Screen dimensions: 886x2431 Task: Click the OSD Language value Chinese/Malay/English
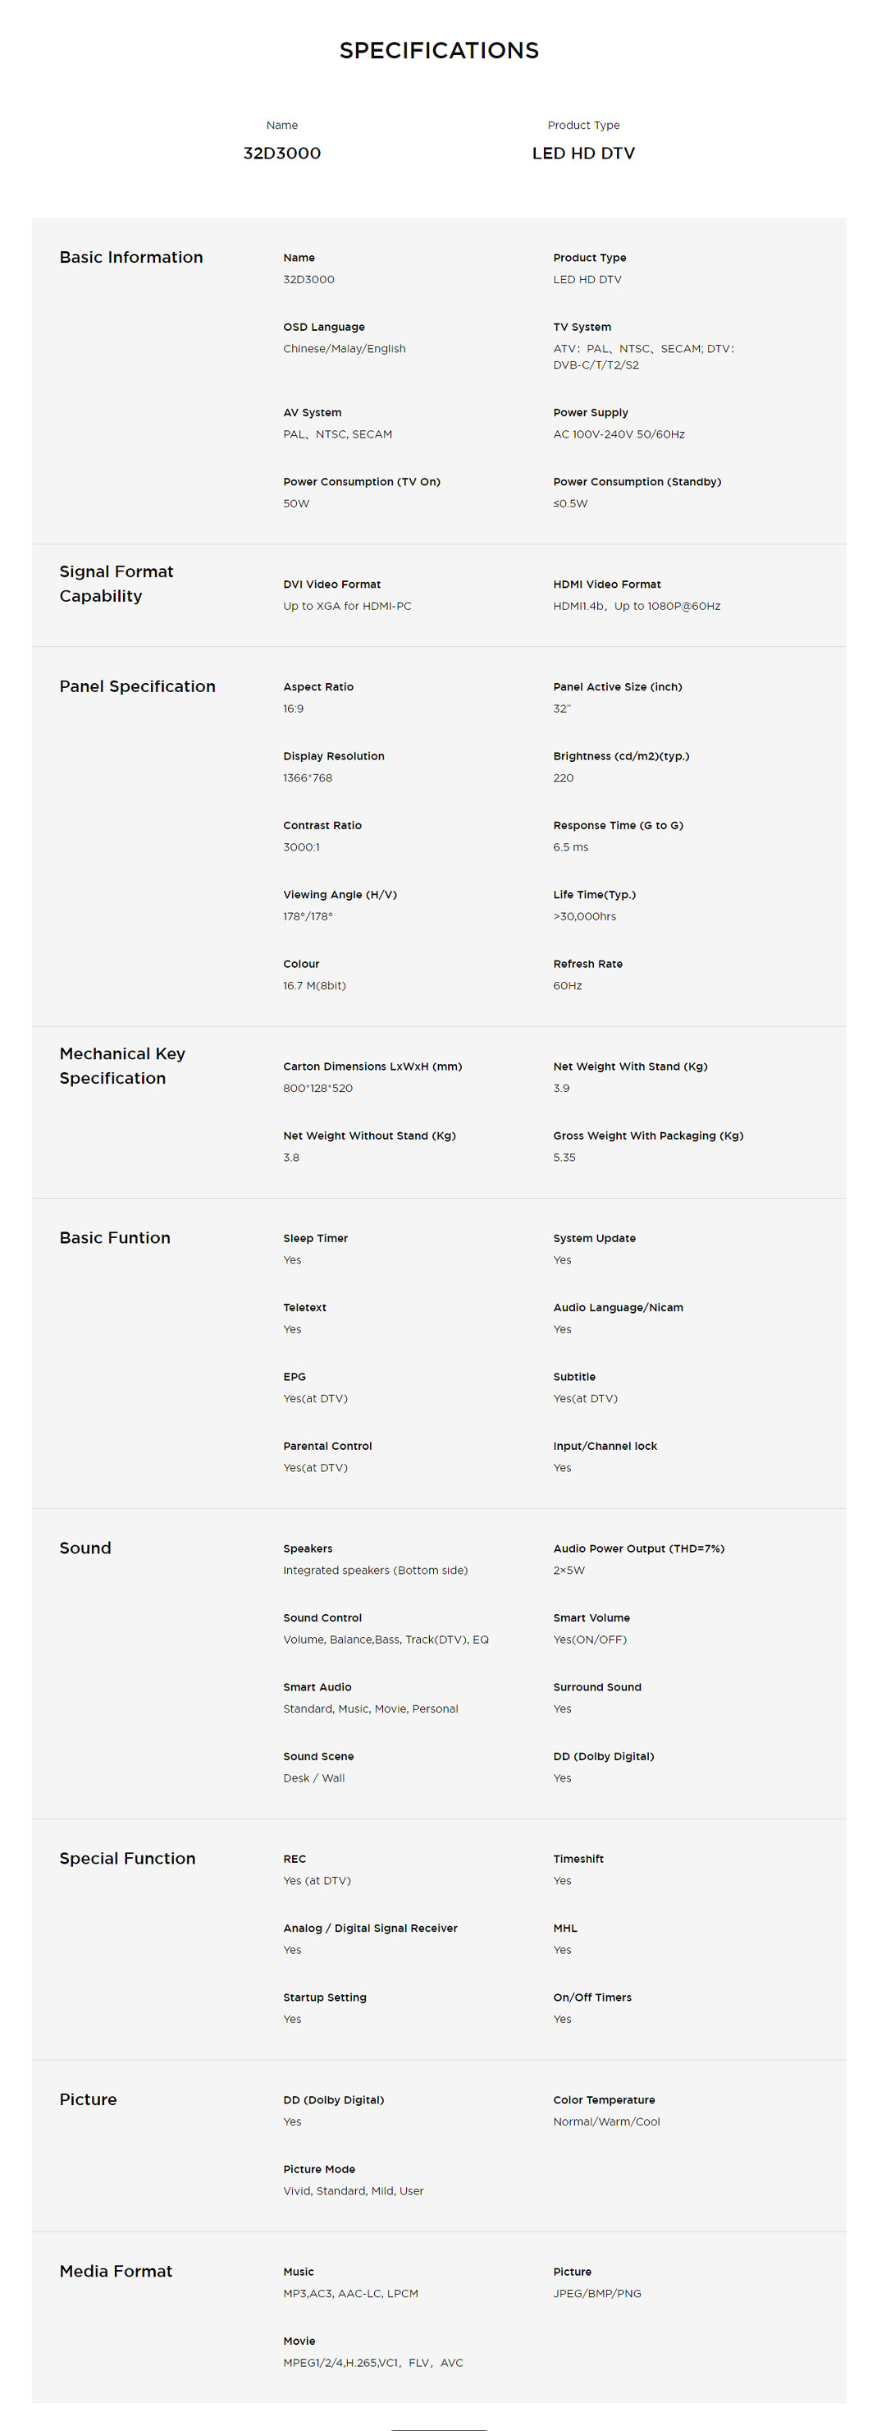click(x=344, y=348)
